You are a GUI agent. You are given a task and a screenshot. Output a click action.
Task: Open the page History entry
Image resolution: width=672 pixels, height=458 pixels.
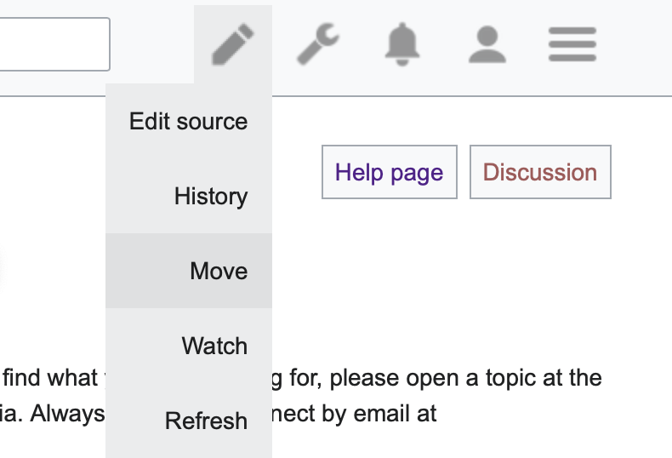pyautogui.click(x=211, y=197)
